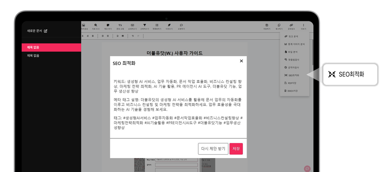Click the 키워드: paragraph in dialog
This screenshot has height=172, width=380.
coord(178,86)
